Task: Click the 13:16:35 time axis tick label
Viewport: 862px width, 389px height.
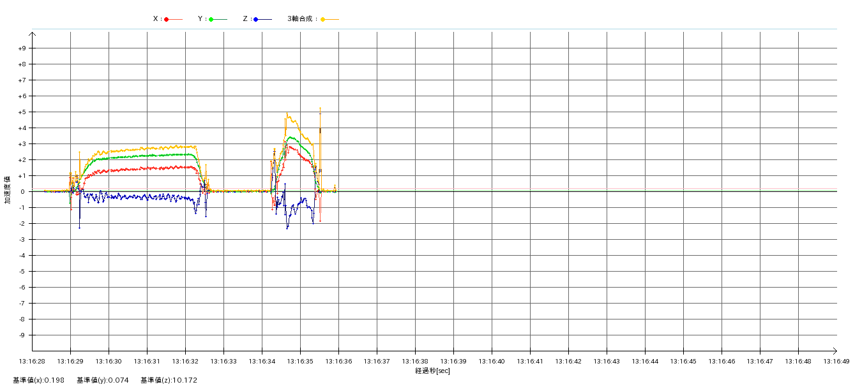Action: tap(300, 362)
